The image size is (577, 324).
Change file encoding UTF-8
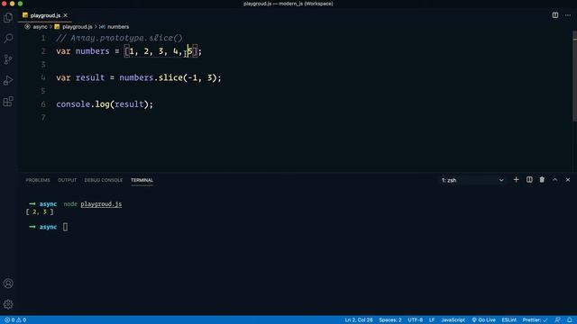415,320
